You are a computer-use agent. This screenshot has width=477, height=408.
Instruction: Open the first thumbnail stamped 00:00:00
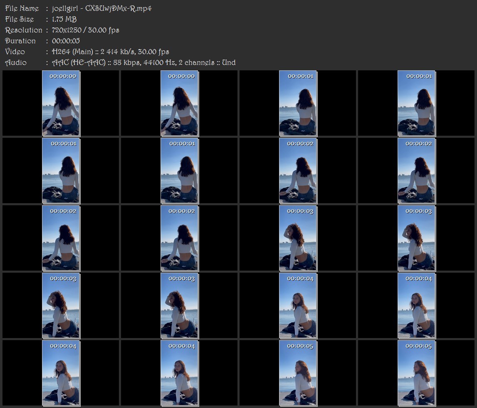coord(61,103)
